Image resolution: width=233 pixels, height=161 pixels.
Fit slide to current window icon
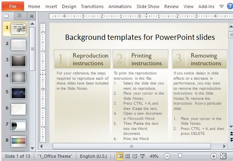223,156
